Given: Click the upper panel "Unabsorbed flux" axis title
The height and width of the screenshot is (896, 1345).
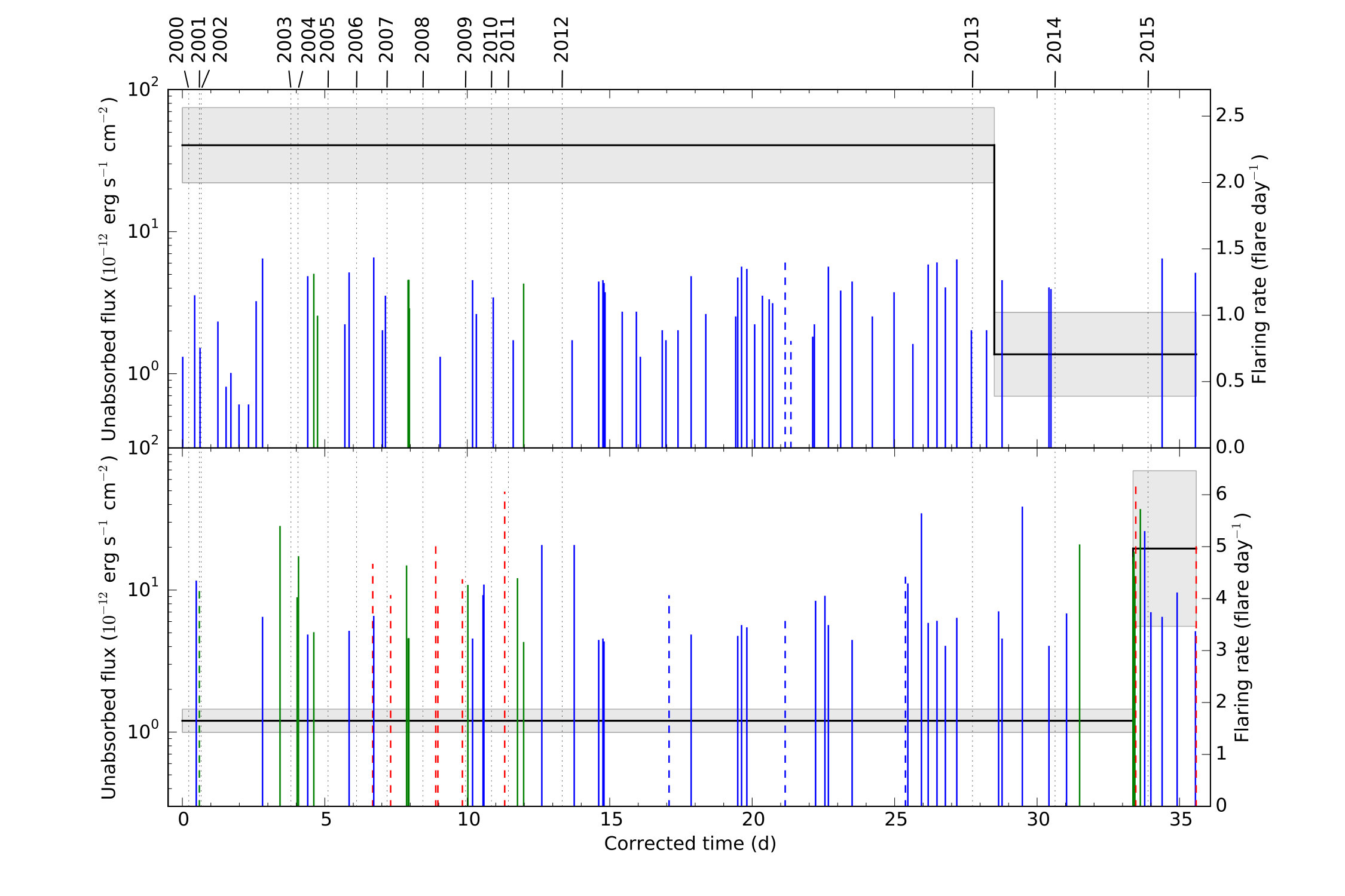Looking at the screenshot, I should (x=108, y=269).
